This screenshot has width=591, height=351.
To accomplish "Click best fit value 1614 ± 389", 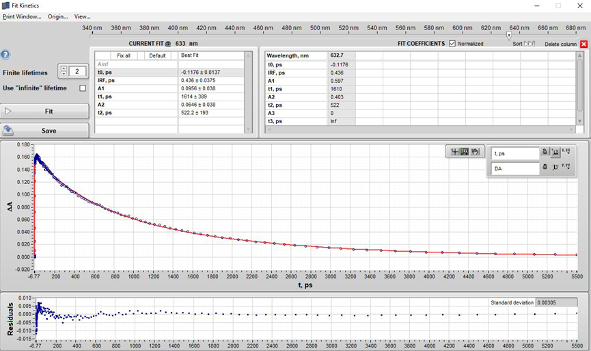I will point(194,96).
